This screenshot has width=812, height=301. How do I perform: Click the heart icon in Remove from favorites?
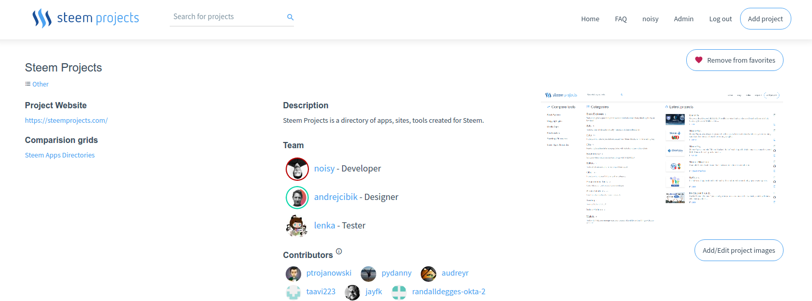(699, 60)
